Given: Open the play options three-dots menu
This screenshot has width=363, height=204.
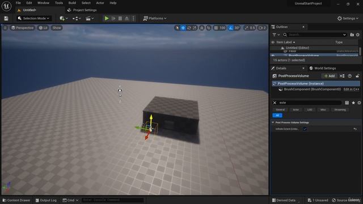Looking at the screenshot, I should coord(133,18).
